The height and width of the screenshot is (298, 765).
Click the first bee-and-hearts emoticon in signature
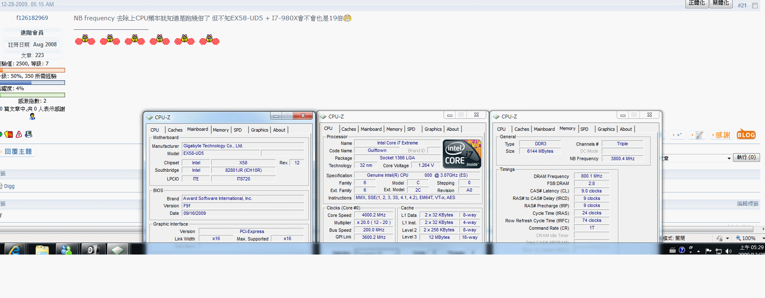point(85,40)
